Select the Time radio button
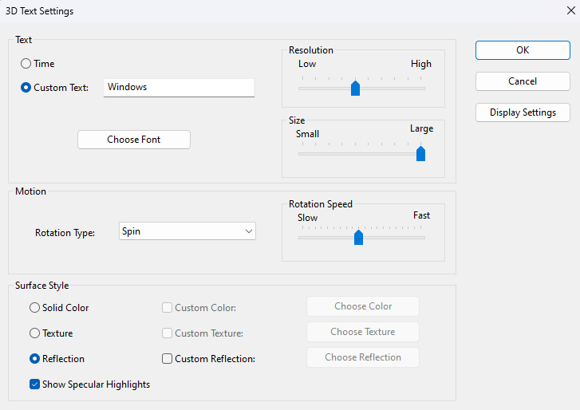The width and height of the screenshot is (580, 410). pyautogui.click(x=26, y=64)
